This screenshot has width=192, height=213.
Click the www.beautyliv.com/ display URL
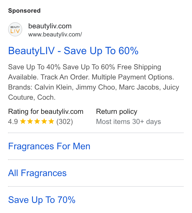pyautogui.click(x=55, y=34)
